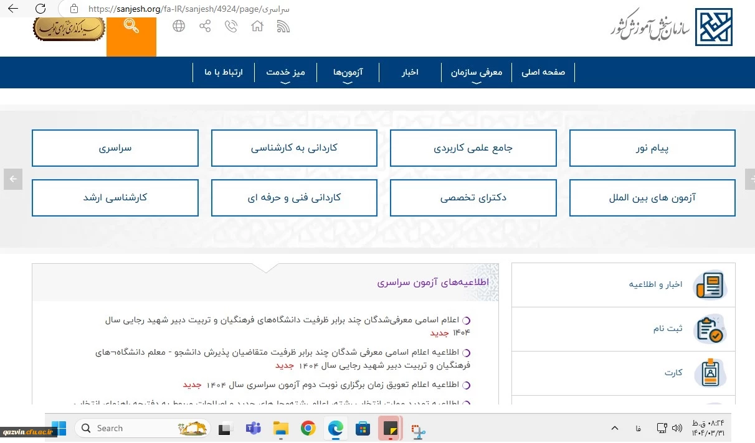Open the globe language icon
The height and width of the screenshot is (443, 755).
tap(179, 26)
